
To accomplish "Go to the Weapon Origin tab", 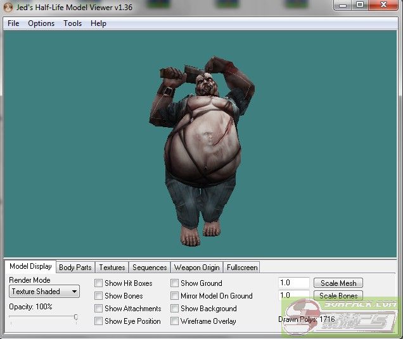I will coord(196,268).
